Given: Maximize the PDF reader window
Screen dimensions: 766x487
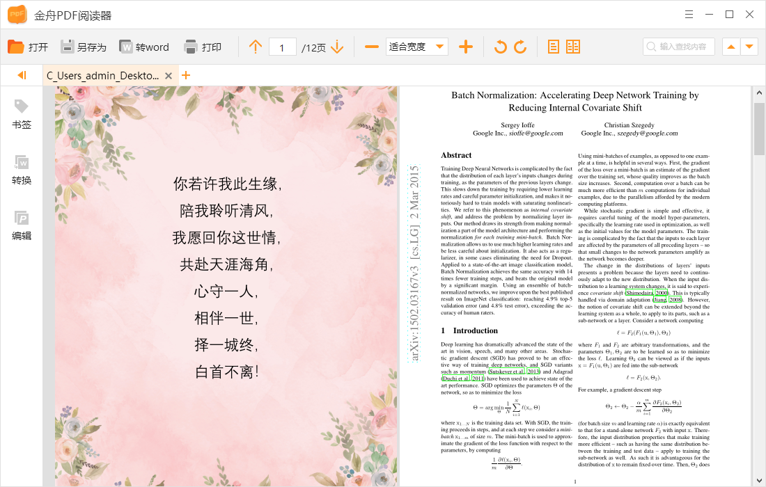Looking at the screenshot, I should pyautogui.click(x=729, y=15).
